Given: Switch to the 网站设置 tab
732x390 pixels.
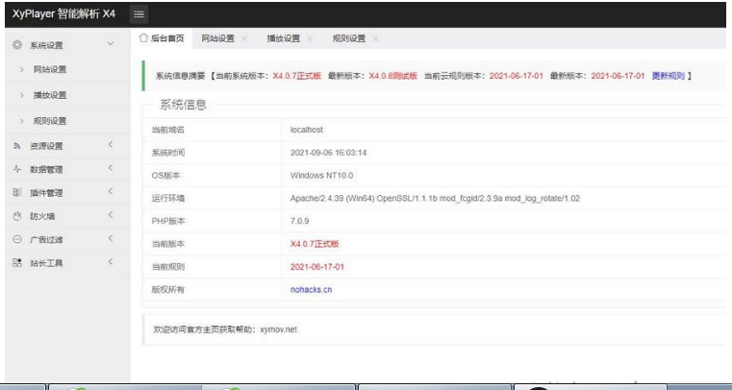Looking at the screenshot, I should tap(217, 38).
